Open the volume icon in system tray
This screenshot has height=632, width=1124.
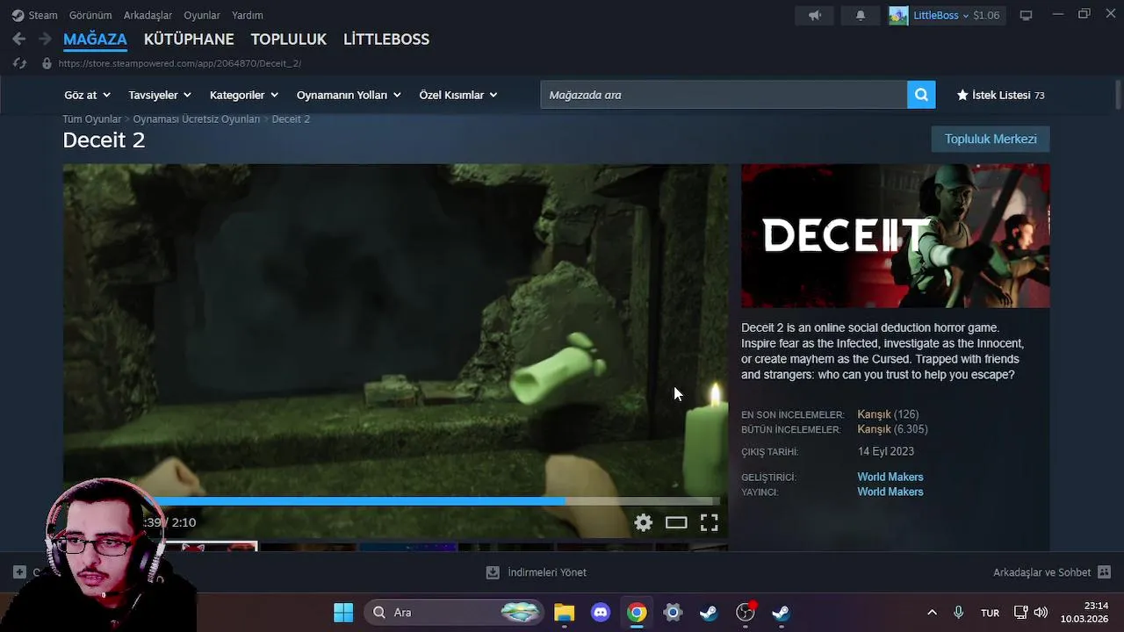(x=1041, y=612)
